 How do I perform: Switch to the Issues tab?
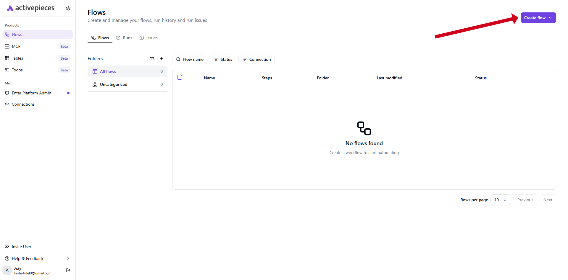click(149, 38)
